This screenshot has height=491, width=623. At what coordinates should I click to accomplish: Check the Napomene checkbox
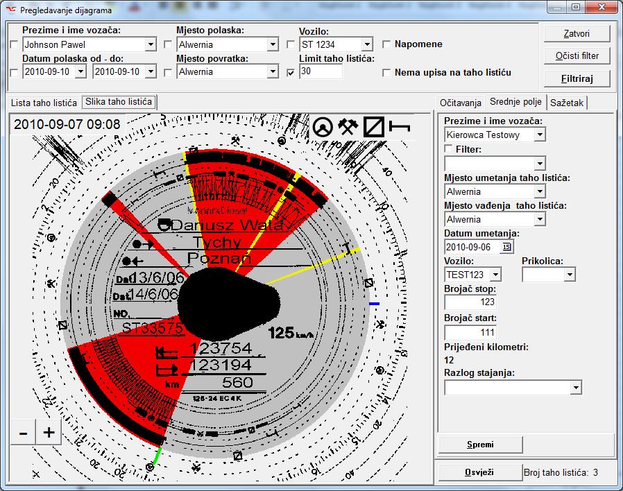pyautogui.click(x=386, y=44)
